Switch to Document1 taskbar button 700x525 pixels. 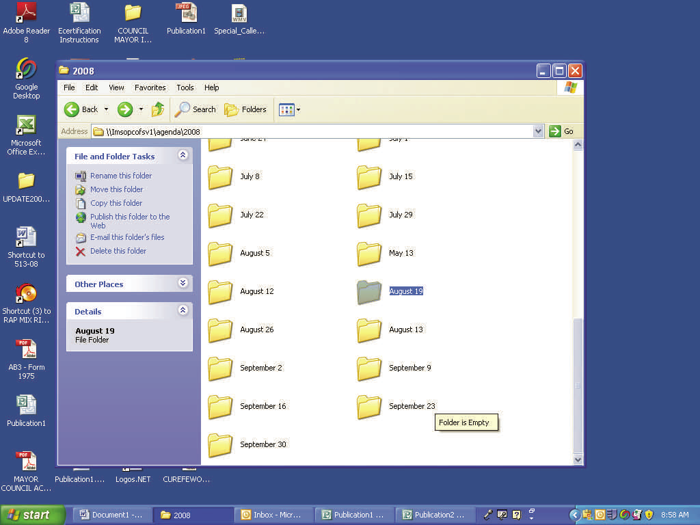pos(111,515)
